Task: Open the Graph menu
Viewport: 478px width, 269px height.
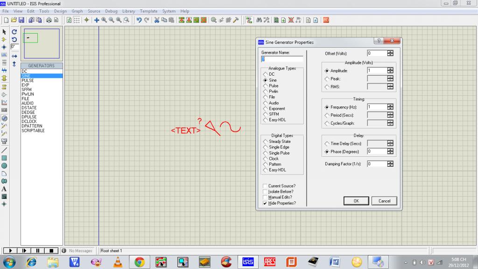Action: (77, 11)
